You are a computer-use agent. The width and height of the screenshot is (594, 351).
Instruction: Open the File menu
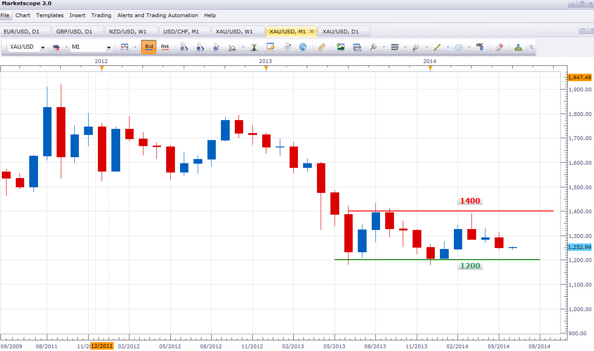pyautogui.click(x=5, y=15)
